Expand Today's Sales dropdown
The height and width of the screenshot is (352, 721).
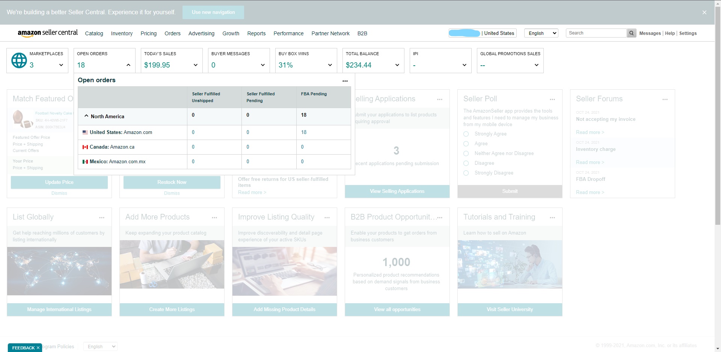tap(196, 65)
